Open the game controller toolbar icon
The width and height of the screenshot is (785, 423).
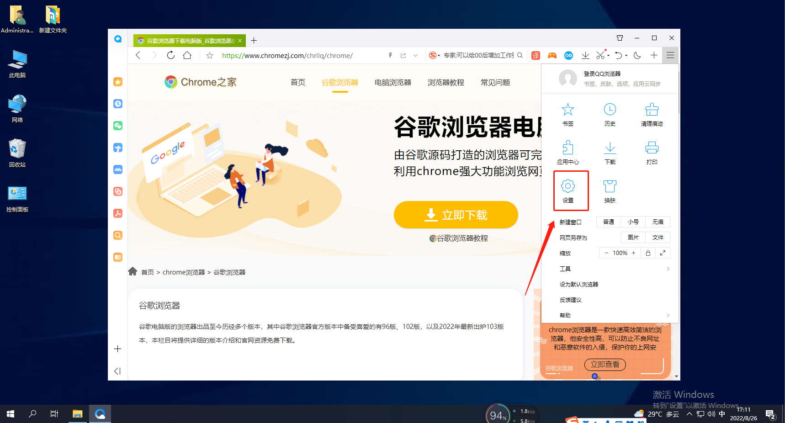pyautogui.click(x=552, y=55)
